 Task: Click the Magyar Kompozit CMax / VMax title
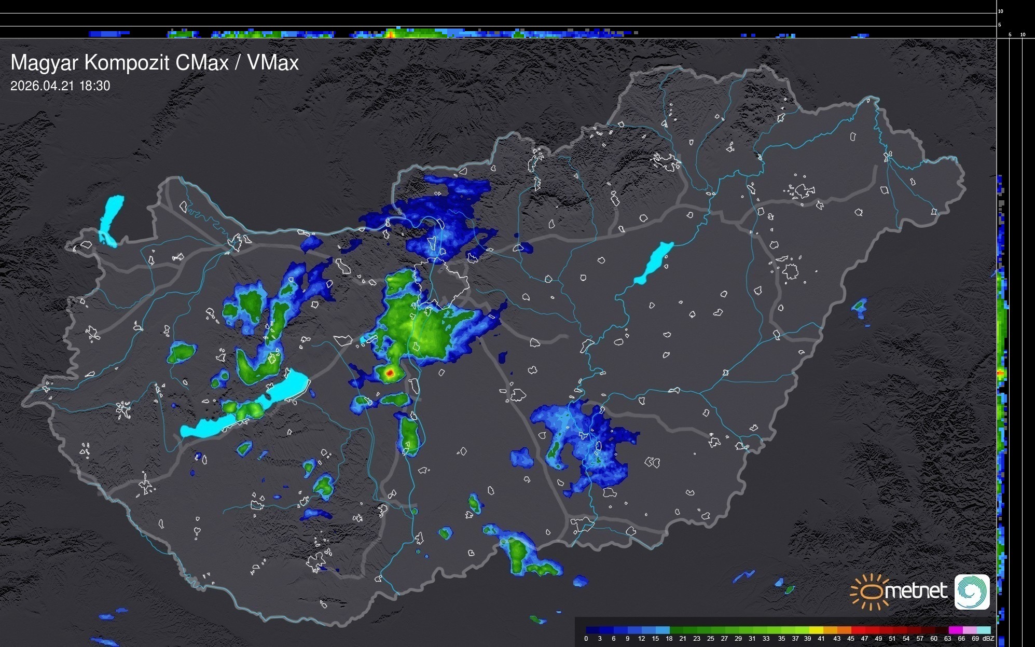point(155,63)
